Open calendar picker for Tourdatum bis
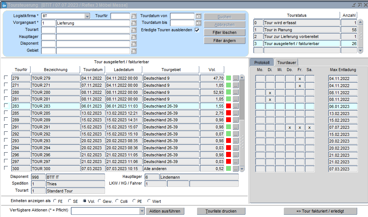Viewport: 368px width, 217px height. [199, 23]
